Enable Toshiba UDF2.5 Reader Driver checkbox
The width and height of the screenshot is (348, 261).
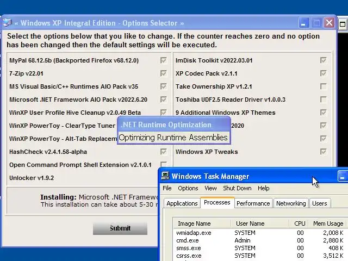pos(324,100)
